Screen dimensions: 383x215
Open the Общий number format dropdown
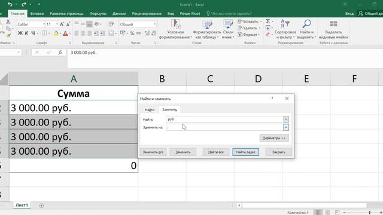pos(154,24)
